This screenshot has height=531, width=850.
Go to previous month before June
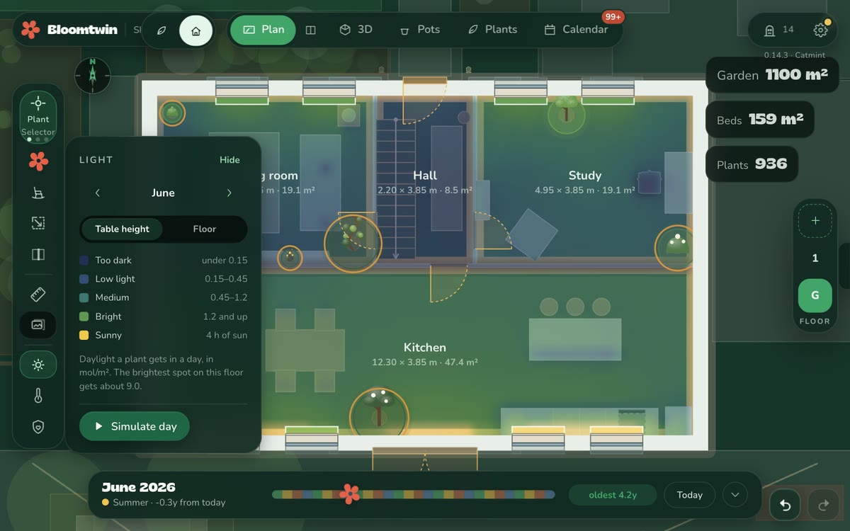[x=98, y=193]
